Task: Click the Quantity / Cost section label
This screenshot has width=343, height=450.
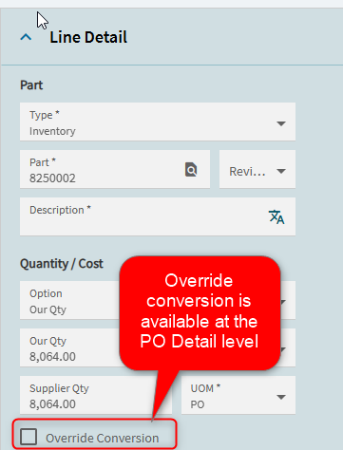Action: click(62, 264)
